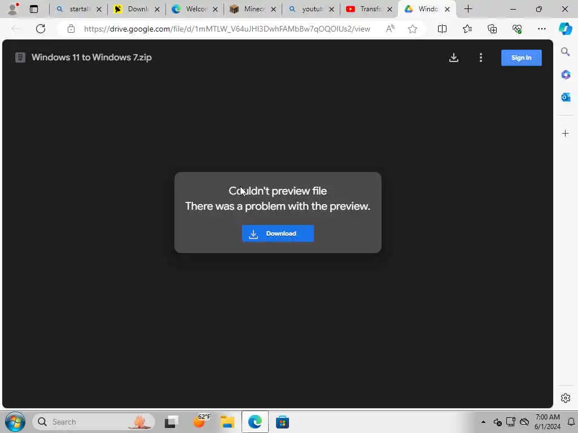Open the Copilot icon in Edge
578x433 pixels.
point(565,29)
